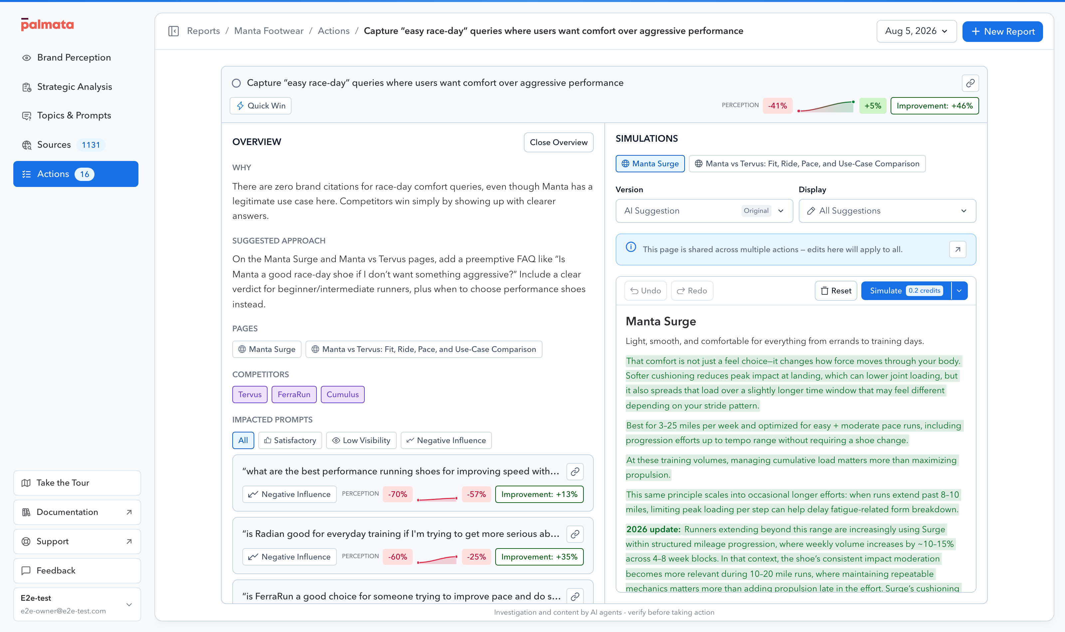The height and width of the screenshot is (632, 1065).
Task: Click the FerraRun competitor tag
Action: 294,395
